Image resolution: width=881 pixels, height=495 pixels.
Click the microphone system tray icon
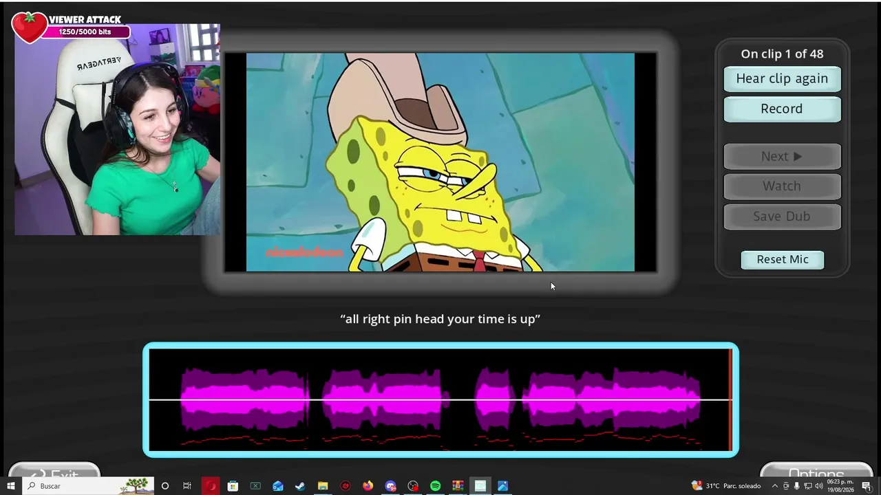(797, 486)
